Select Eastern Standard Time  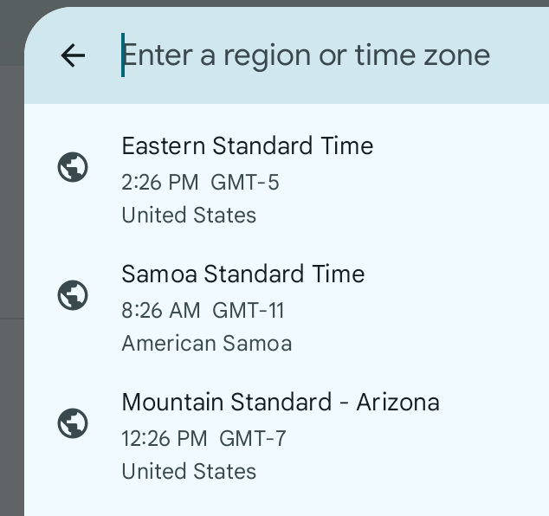point(248,146)
